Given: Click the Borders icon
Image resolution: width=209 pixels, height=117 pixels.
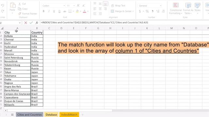Looking at the screenshot, I should click(70, 11).
